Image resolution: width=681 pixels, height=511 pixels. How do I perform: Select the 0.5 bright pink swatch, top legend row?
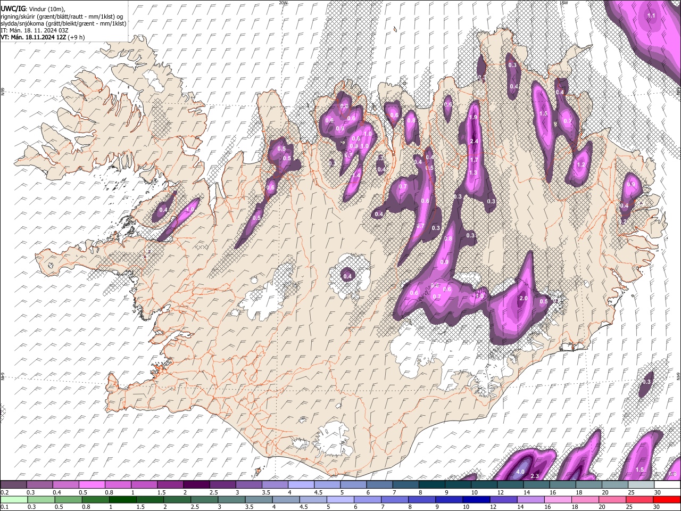click(92, 485)
